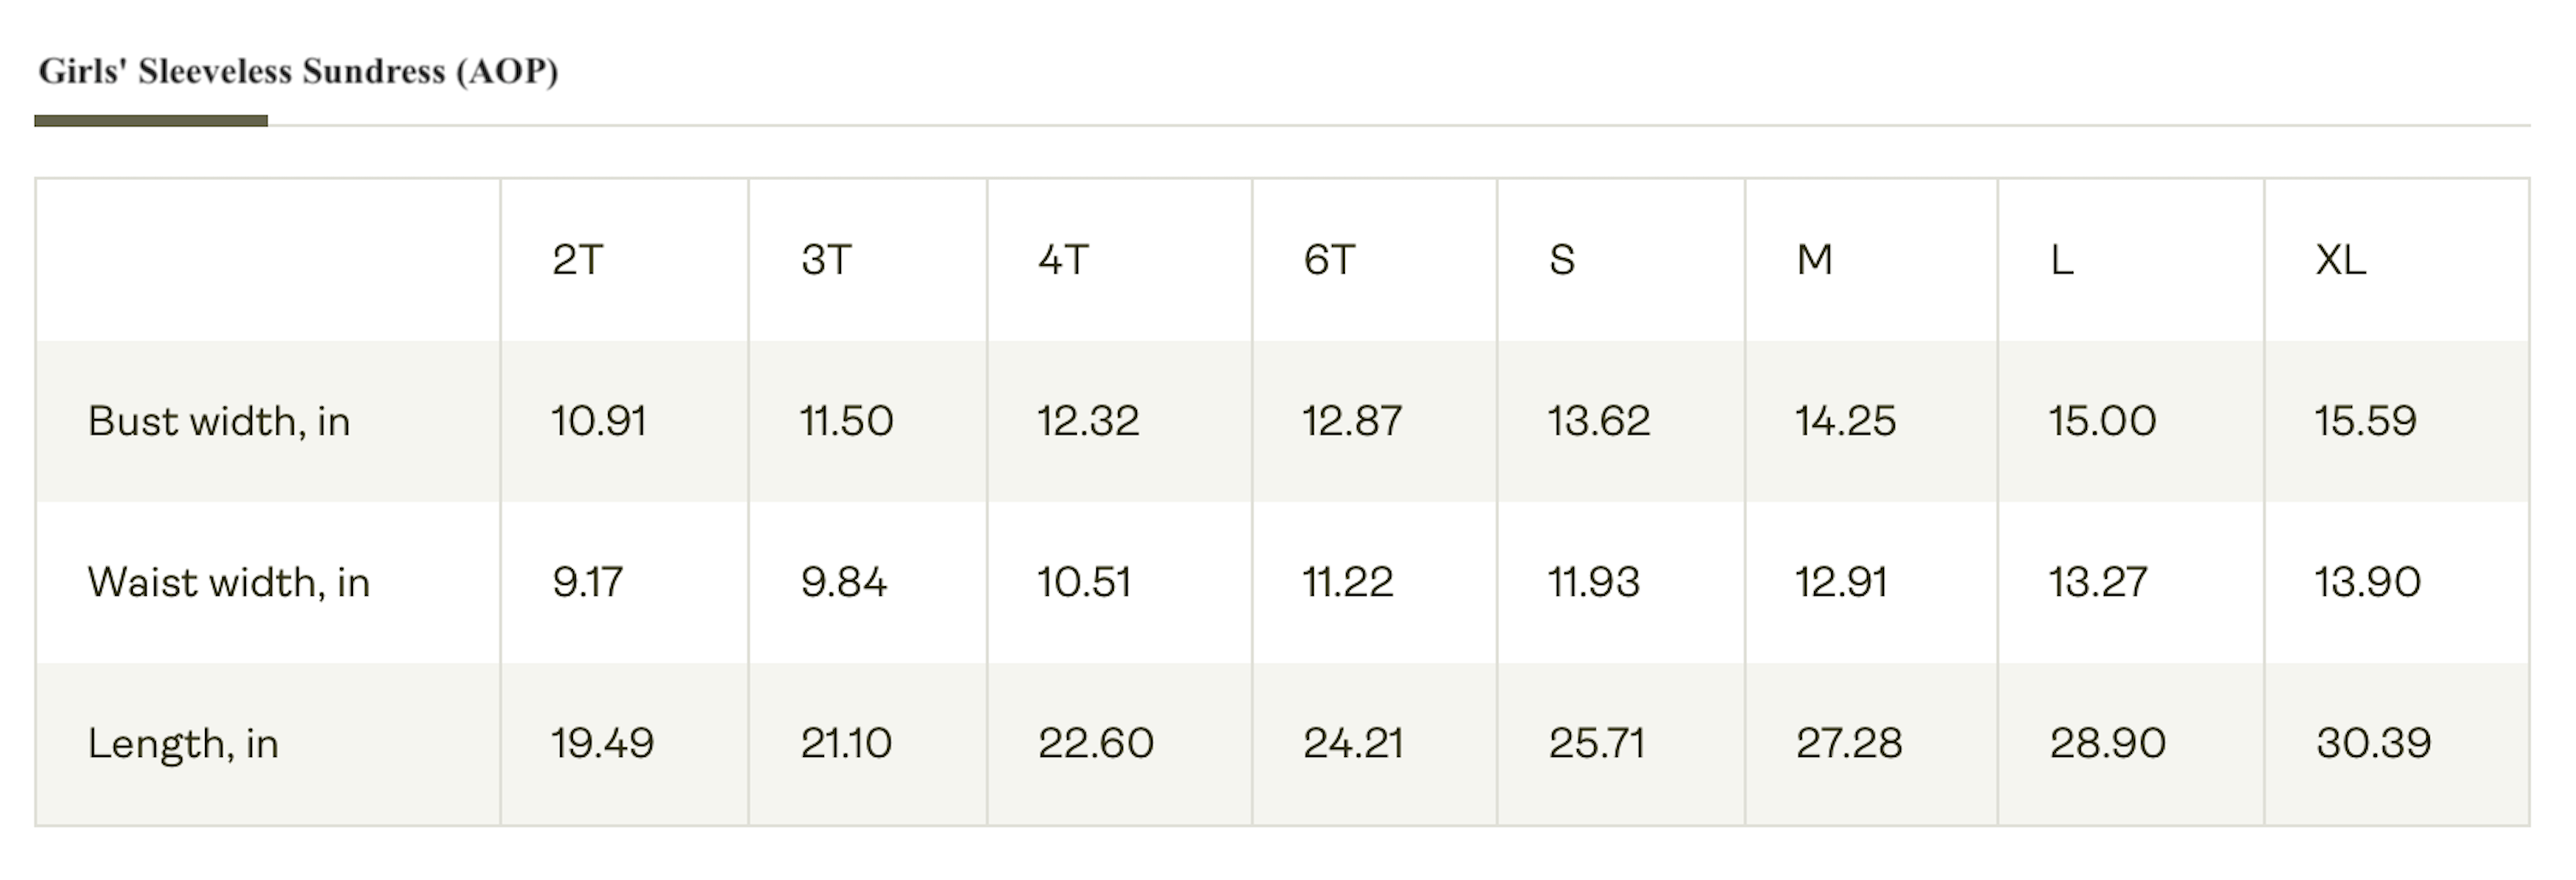
Task: Click the "Bust width, in" row label
Action: 219,421
